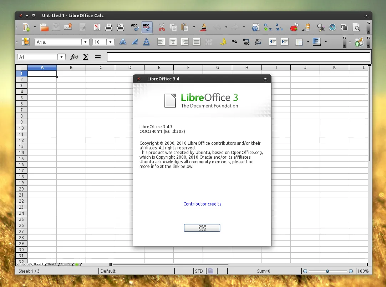Switch to the Sheet3 tab

65,264
